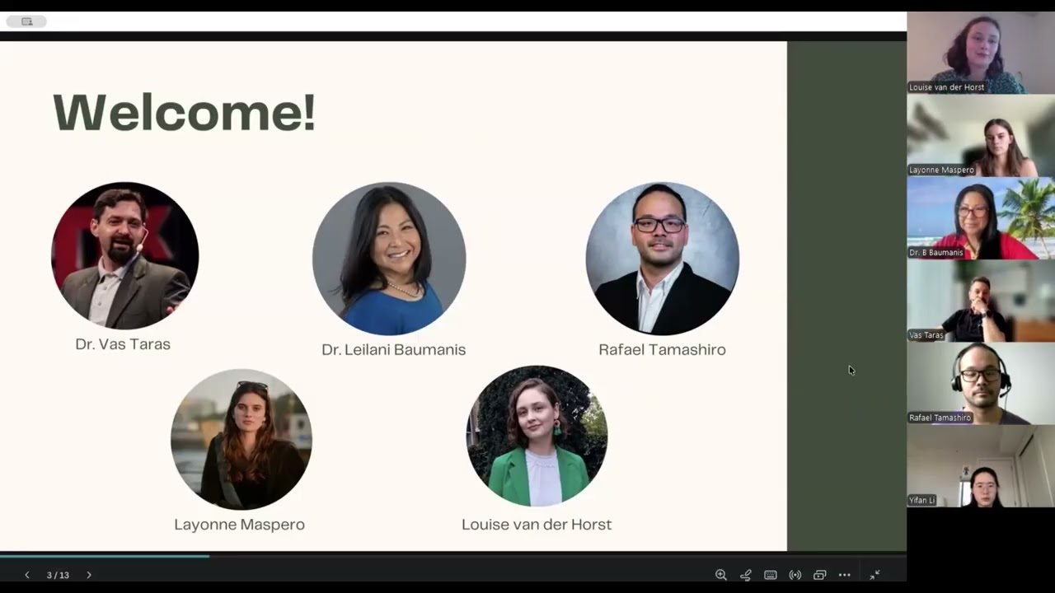Select Rafael Tamashiro video tile
Image resolution: width=1055 pixels, height=593 pixels.
click(x=981, y=384)
